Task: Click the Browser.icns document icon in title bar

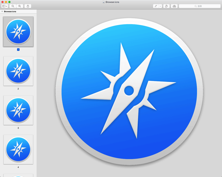Action: (x=103, y=2)
